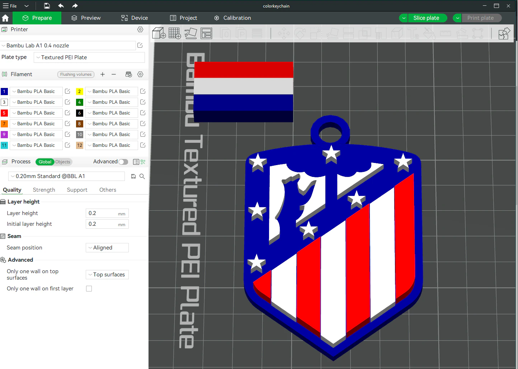Viewport: 518px width, 369px height.
Task: Edit filament 2 preset icon
Action: click(143, 92)
